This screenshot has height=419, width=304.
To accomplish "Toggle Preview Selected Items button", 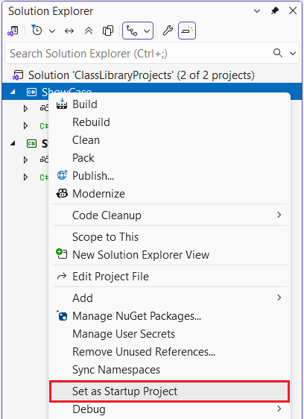I will 187,31.
